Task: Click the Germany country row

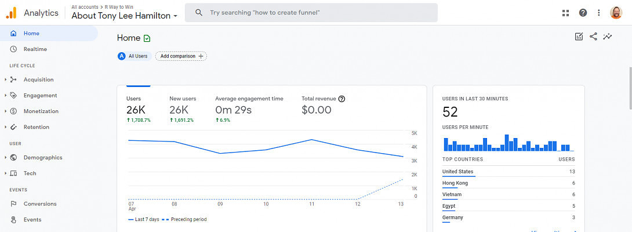Action: tap(508, 217)
